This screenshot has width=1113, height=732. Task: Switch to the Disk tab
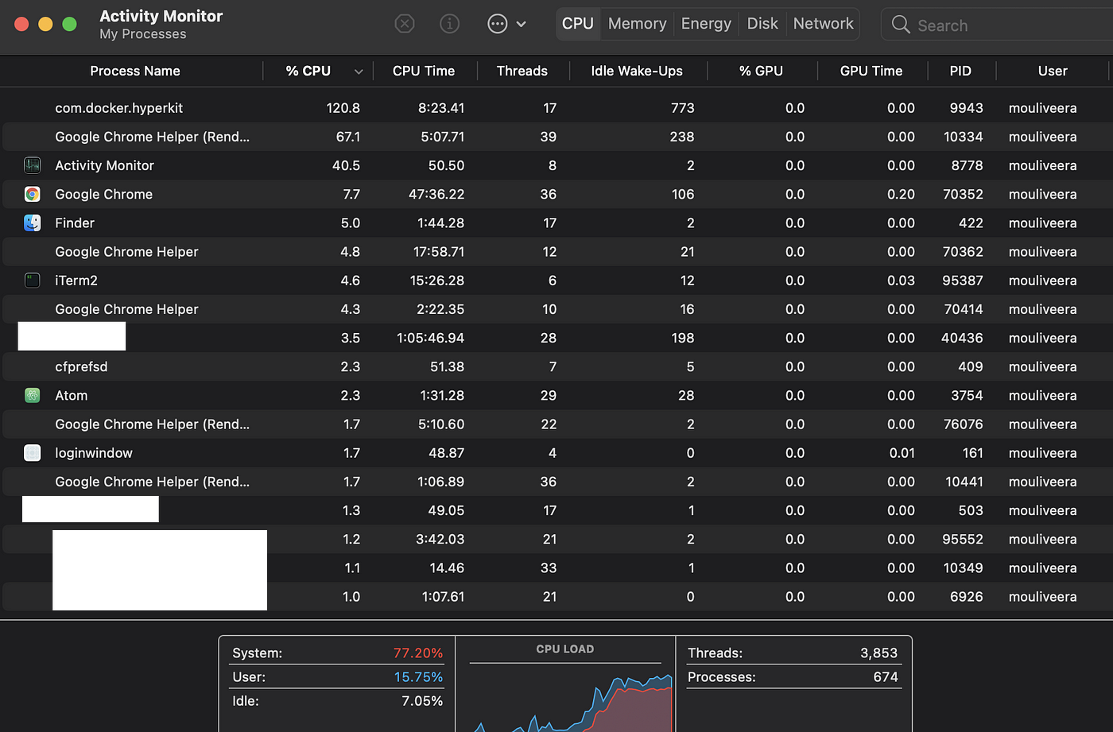[762, 24]
